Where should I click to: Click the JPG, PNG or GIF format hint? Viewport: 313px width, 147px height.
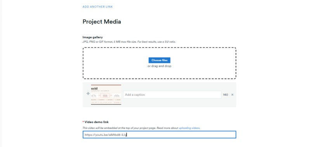coord(129,42)
